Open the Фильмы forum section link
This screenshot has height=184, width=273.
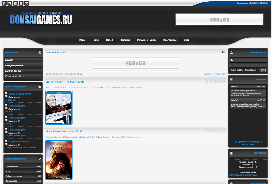(10, 112)
